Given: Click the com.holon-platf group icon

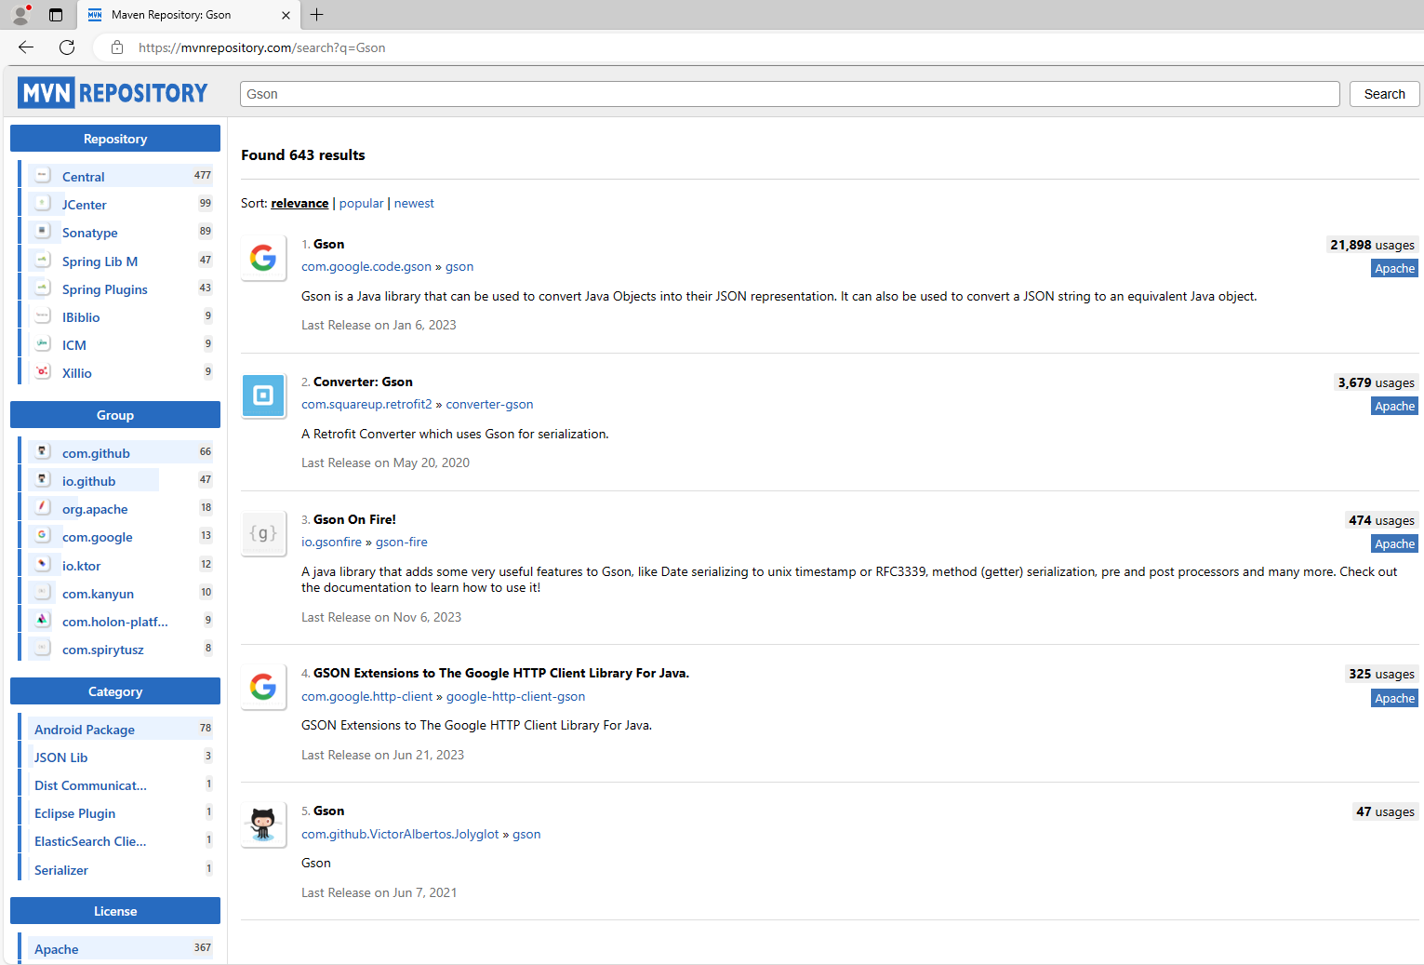Looking at the screenshot, I should (x=43, y=621).
